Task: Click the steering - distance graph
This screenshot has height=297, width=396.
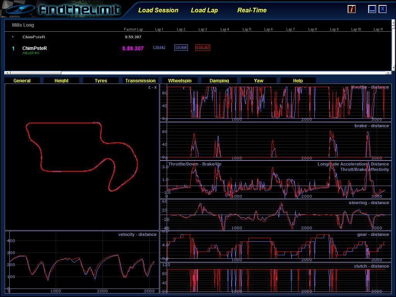Action: click(x=275, y=215)
